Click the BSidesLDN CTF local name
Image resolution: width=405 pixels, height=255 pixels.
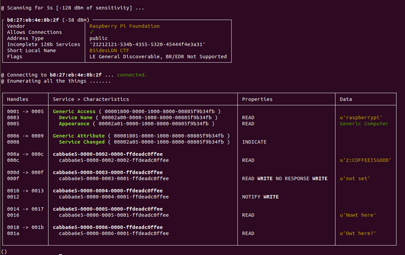tap(109, 51)
